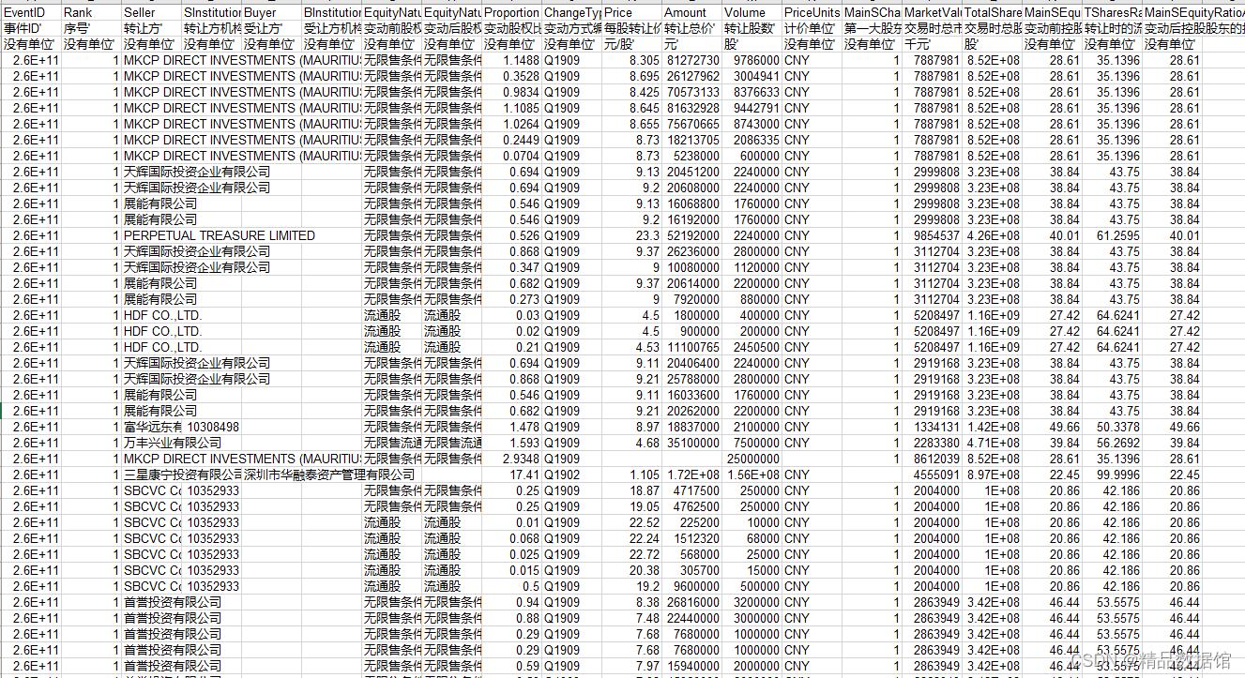Click the 序号' sub-header cell
The width and height of the screenshot is (1245, 678).
91,28
